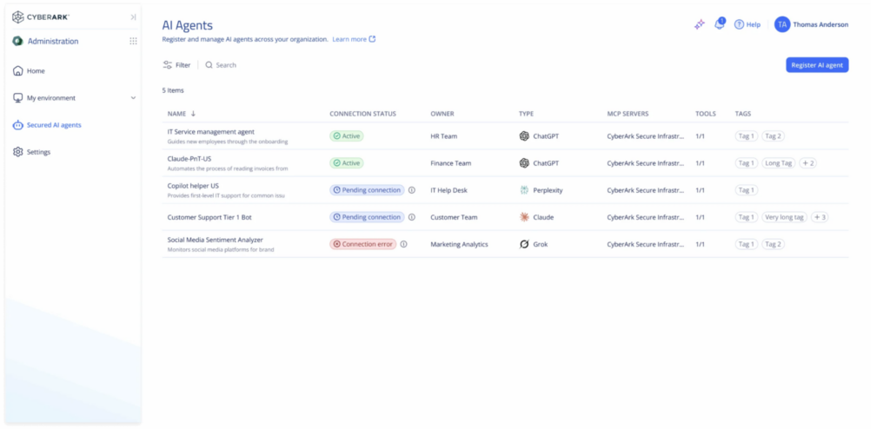Click info icon beside Copilot helper US status
The image size is (890, 429).
pos(412,190)
